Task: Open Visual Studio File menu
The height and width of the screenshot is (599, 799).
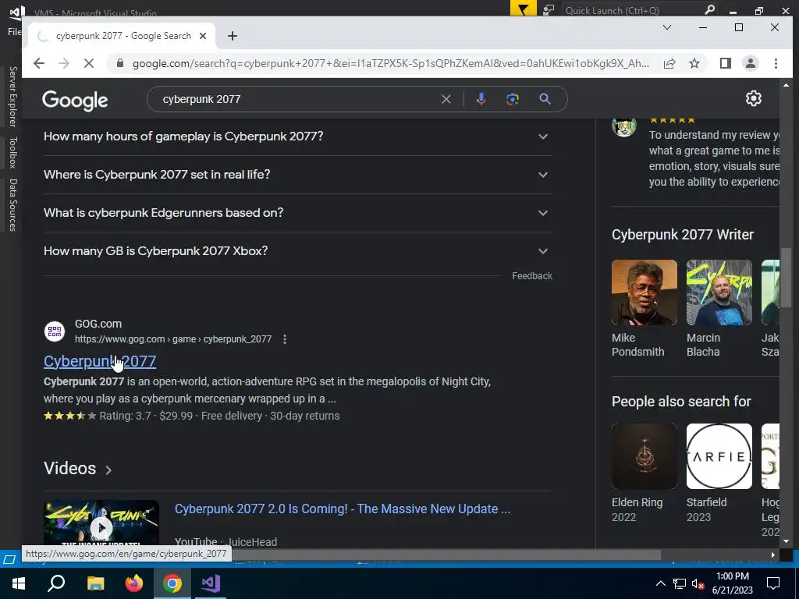Action: tap(14, 31)
